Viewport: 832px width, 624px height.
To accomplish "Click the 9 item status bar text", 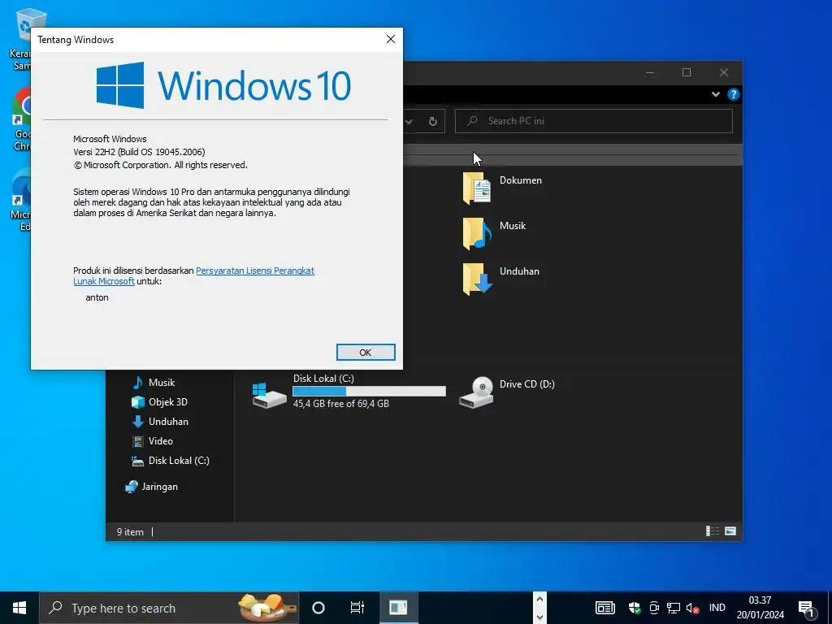I will point(130,531).
